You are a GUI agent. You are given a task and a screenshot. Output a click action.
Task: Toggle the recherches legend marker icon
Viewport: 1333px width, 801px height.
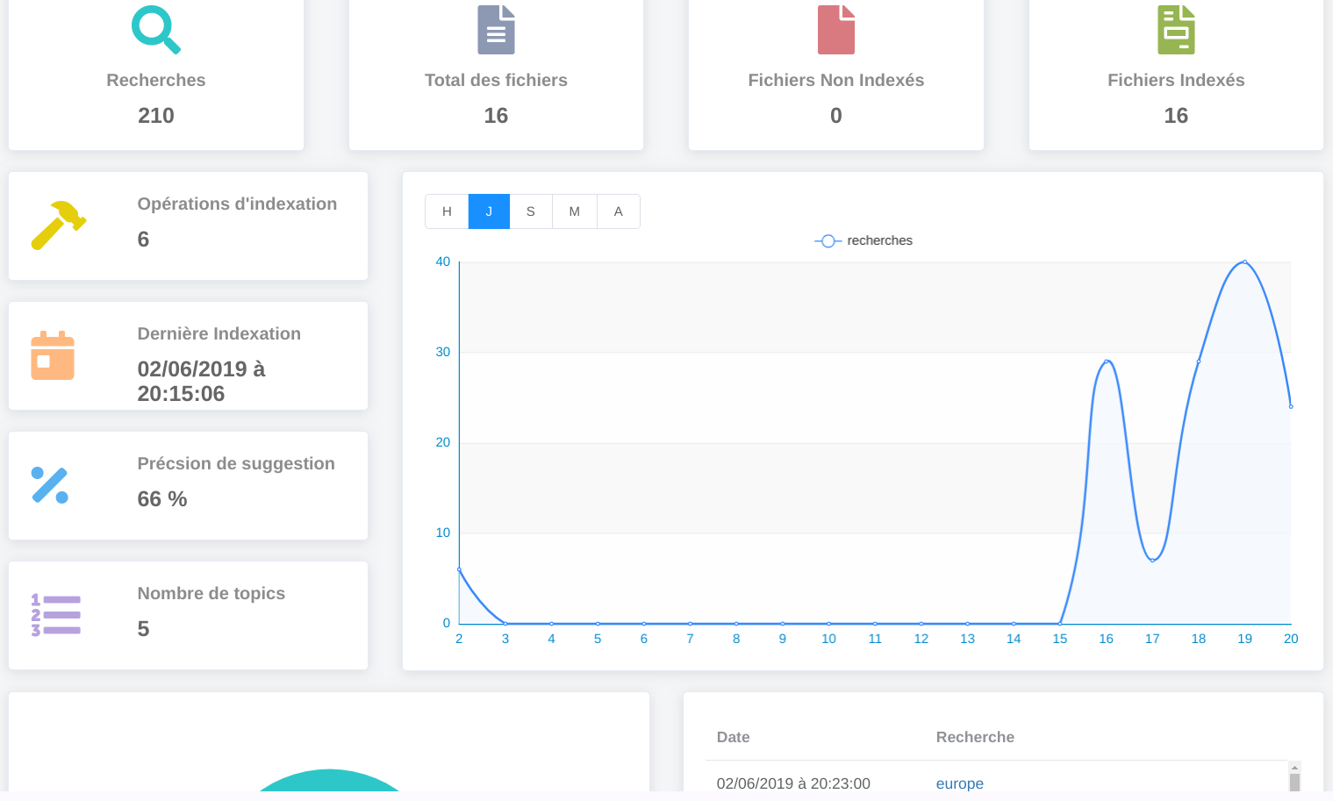tap(828, 240)
